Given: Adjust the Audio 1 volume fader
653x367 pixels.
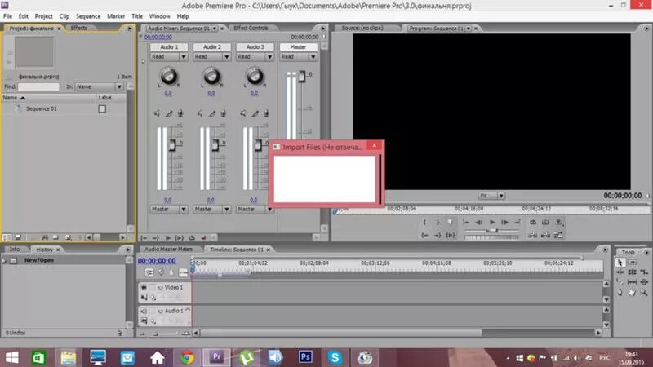Looking at the screenshot, I should [x=171, y=145].
